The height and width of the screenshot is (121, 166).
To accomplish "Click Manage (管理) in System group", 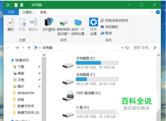I will coord(106,33).
